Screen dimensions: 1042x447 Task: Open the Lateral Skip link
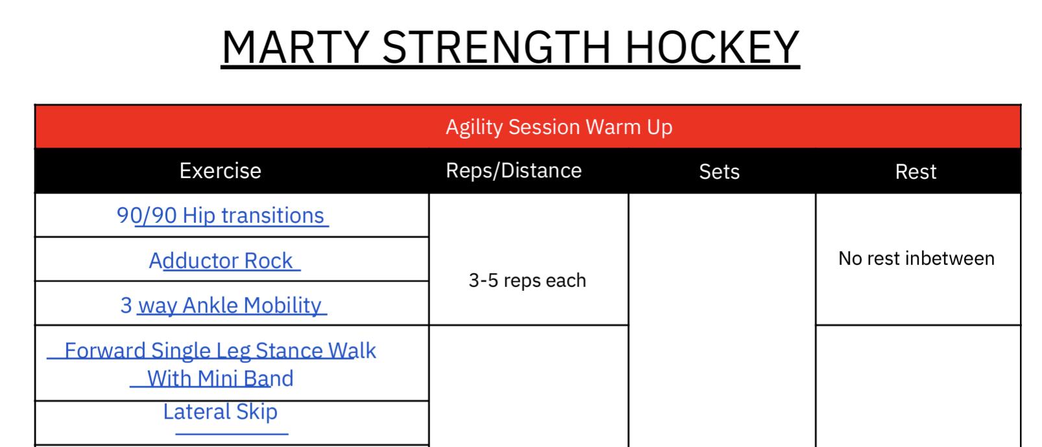pyautogui.click(x=220, y=411)
